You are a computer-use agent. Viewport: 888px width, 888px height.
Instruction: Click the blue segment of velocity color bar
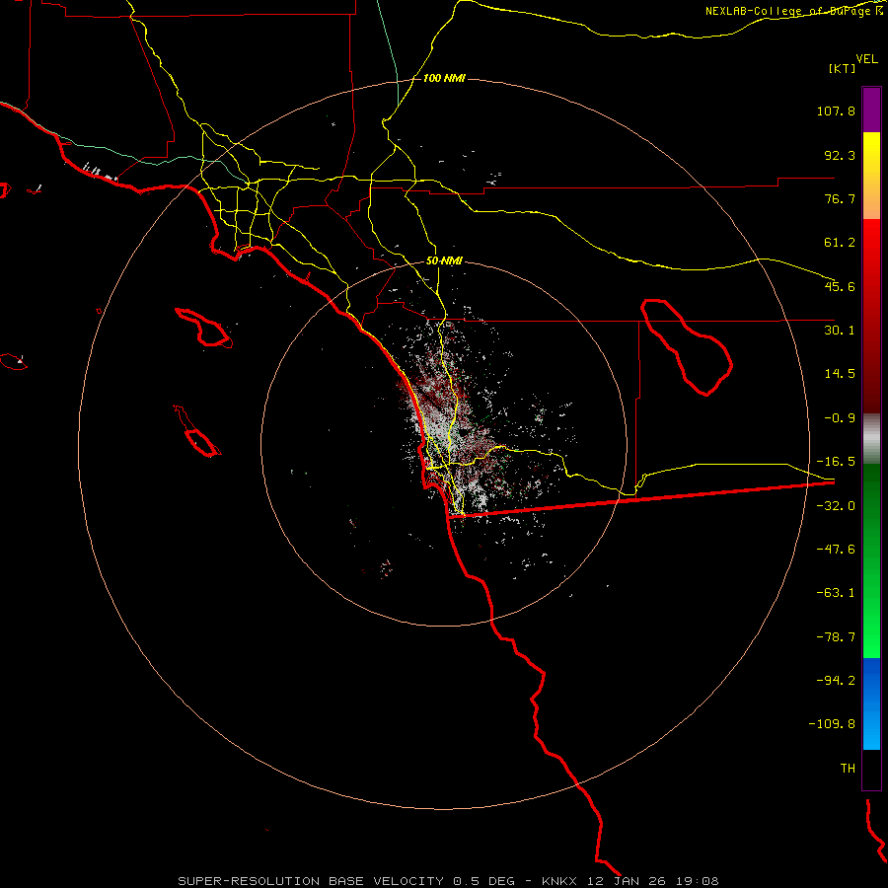coord(871,703)
